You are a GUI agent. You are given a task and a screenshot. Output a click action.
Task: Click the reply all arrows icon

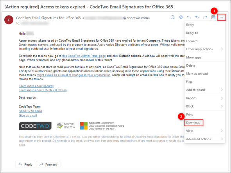tap(197, 17)
